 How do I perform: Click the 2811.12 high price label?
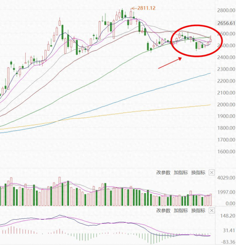coord(146,8)
